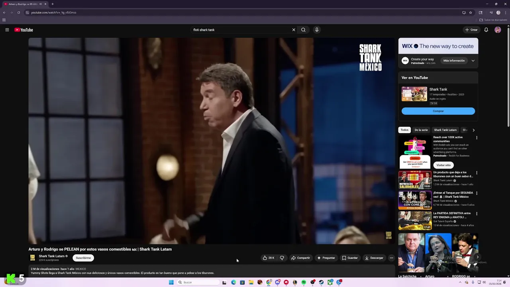Advance the Shorts shelf with right arrow
The image size is (510, 287).
(477, 257)
